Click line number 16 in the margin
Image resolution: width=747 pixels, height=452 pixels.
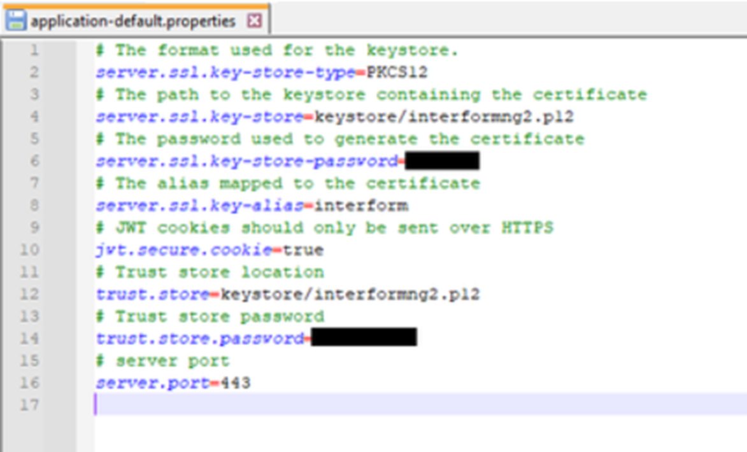(x=29, y=383)
